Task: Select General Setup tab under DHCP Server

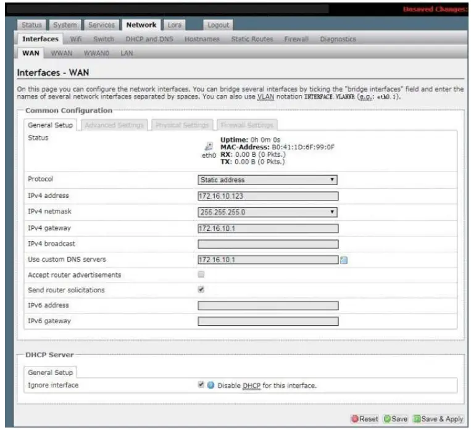Action: (x=50, y=373)
